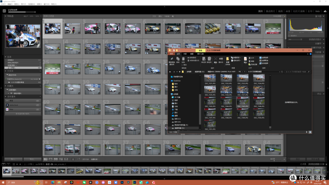Screen dimensions: 329x185
Task: Switch to Grid view in Lightroom toolbar
Action: (45, 159)
